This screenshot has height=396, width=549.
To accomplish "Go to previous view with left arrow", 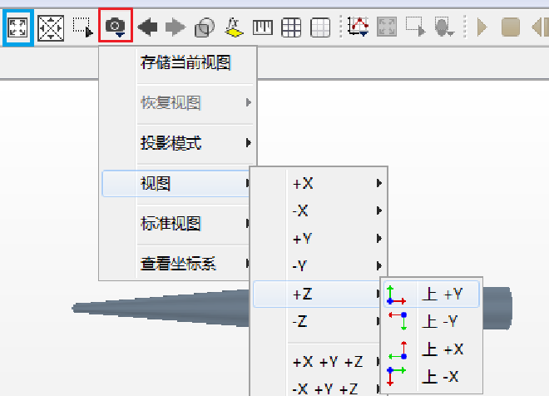I will [147, 27].
